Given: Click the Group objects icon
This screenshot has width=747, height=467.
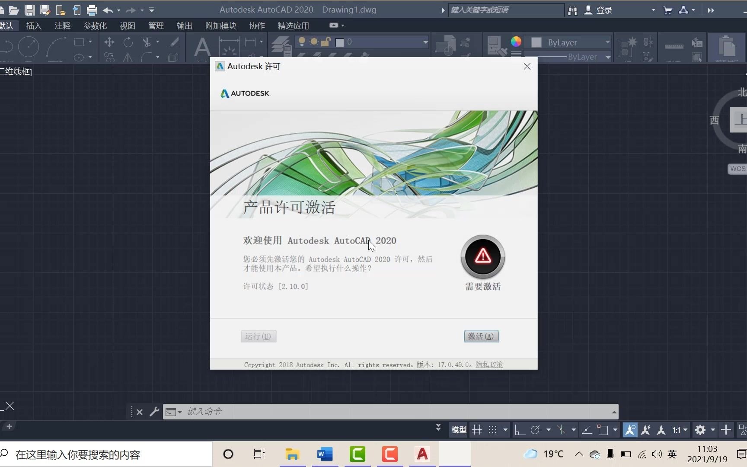Looking at the screenshot, I should 626,47.
